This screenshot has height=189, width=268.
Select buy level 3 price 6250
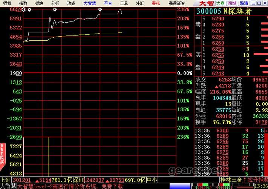(218, 61)
